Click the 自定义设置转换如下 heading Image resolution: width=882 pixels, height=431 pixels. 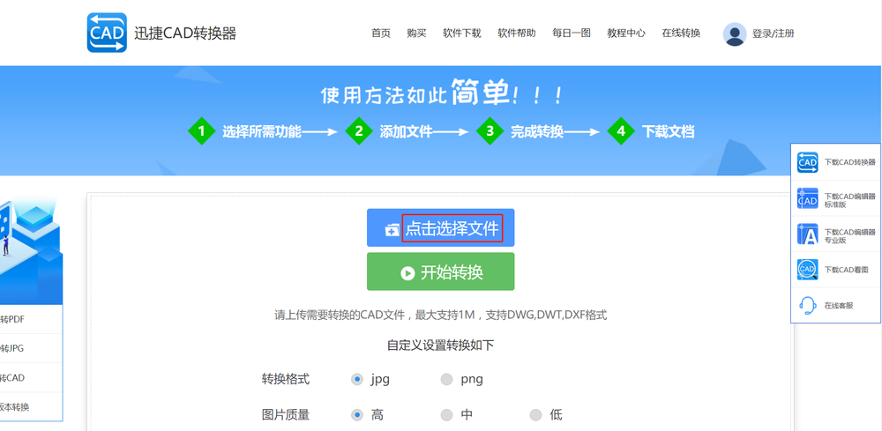pos(440,346)
